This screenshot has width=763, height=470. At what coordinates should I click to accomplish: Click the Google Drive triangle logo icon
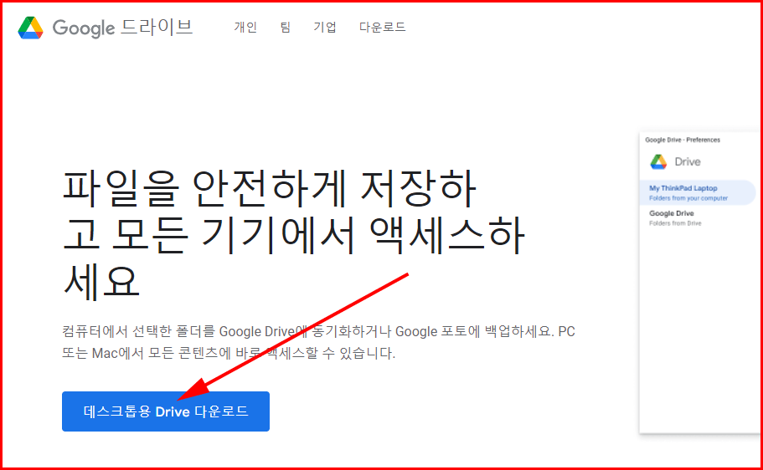point(31,28)
